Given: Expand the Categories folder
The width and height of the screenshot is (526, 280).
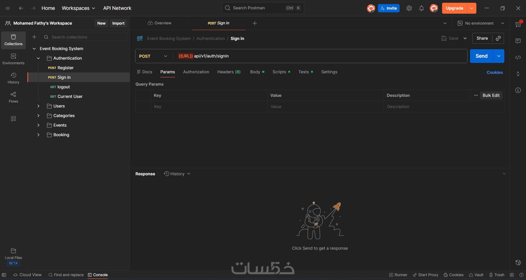Looking at the screenshot, I should point(38,116).
